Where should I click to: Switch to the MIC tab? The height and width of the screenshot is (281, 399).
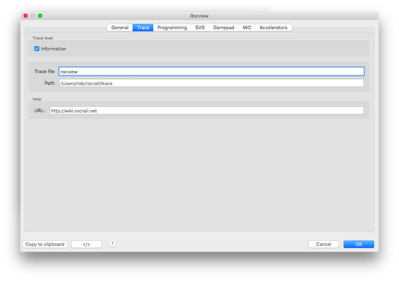point(247,28)
